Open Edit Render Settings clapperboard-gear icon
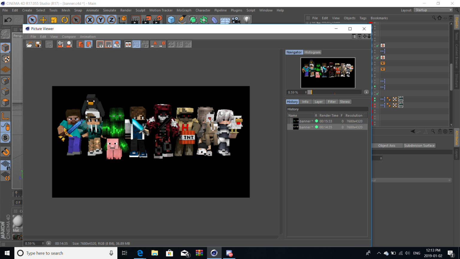Screen dimensions: 460x259 point(157,20)
